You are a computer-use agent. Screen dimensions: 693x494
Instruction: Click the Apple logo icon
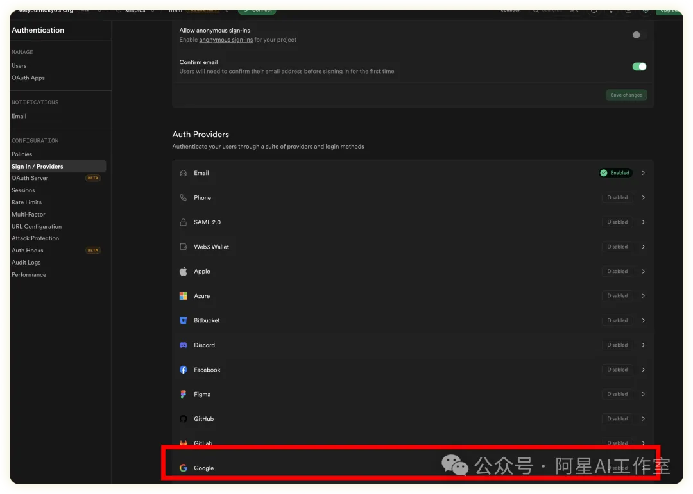pyautogui.click(x=183, y=271)
